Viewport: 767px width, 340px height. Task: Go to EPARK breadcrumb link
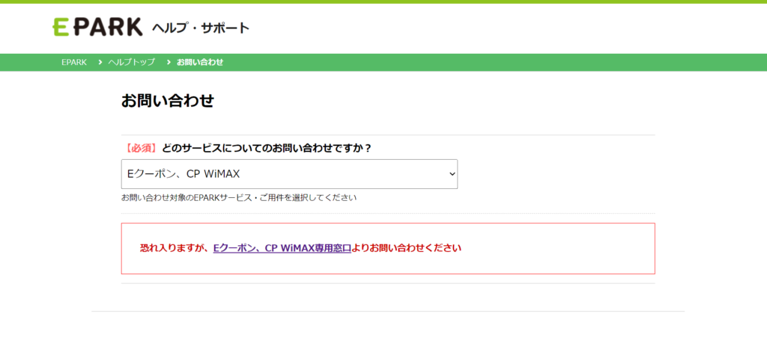74,62
